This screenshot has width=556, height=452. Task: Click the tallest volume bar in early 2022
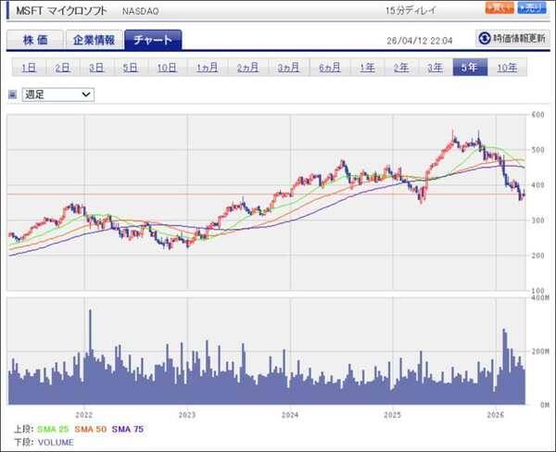90,357
